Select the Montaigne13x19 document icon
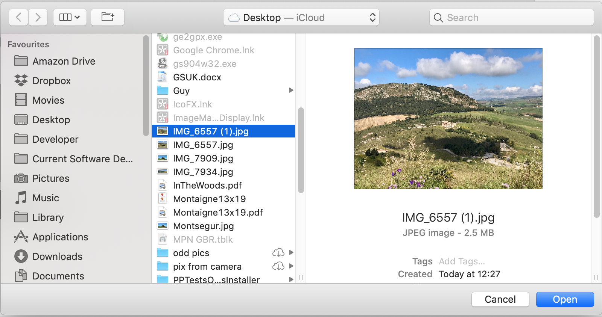 pyautogui.click(x=163, y=199)
